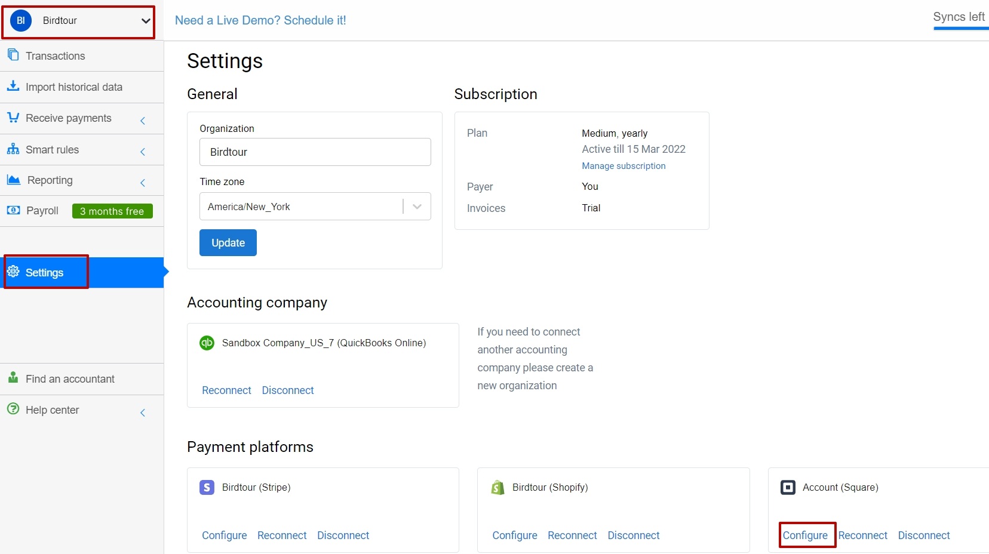Click the Find an accountant icon
The height and width of the screenshot is (554, 989).
coord(13,378)
